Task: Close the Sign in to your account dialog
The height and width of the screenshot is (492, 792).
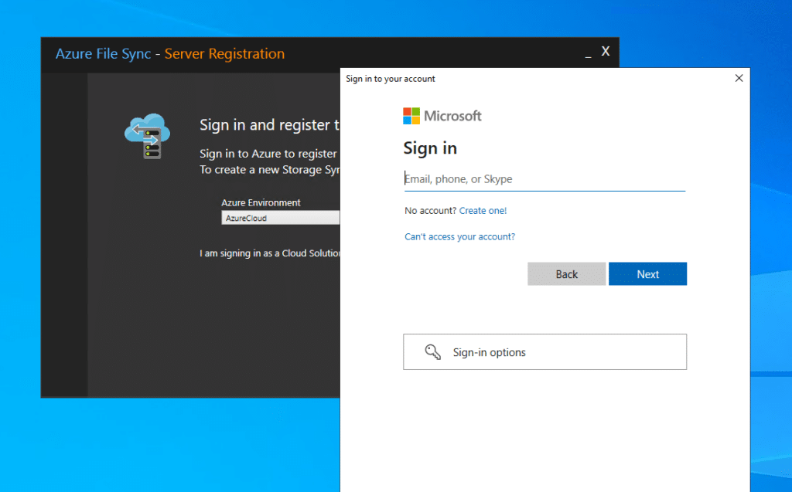Action: tap(739, 78)
